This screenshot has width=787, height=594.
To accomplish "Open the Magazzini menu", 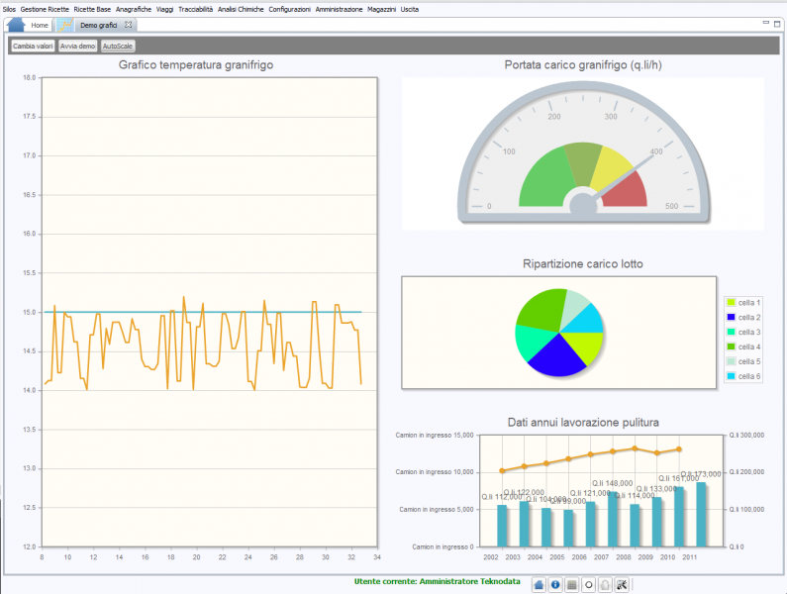I will pyautogui.click(x=381, y=9).
